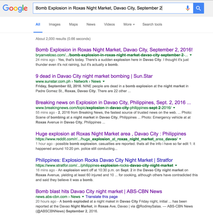The image size is (213, 217).
Task: Start voice search with microphone icon
Action: pos(187,8)
